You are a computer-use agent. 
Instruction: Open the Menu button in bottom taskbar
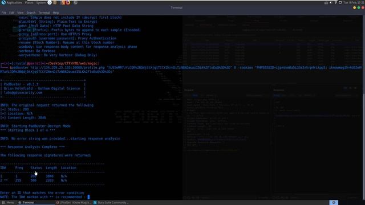tap(8, 203)
